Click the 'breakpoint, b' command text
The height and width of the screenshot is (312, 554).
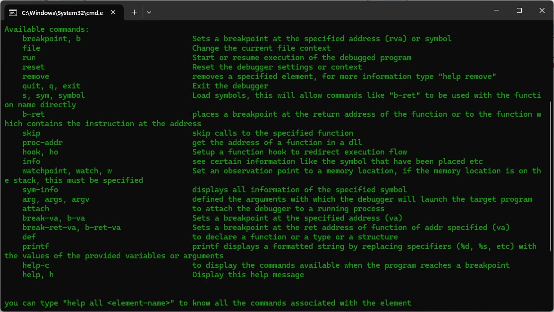click(51, 39)
